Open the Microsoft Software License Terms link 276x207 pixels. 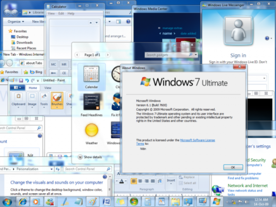(x=197, y=140)
